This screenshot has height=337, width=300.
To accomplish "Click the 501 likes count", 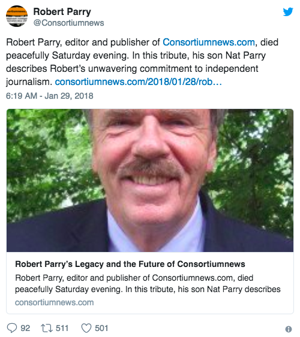I will (101, 328).
